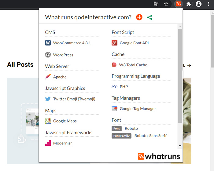The width and height of the screenshot is (214, 171).
Task: Click the popup scrollbar down arrow
Action: (180, 146)
